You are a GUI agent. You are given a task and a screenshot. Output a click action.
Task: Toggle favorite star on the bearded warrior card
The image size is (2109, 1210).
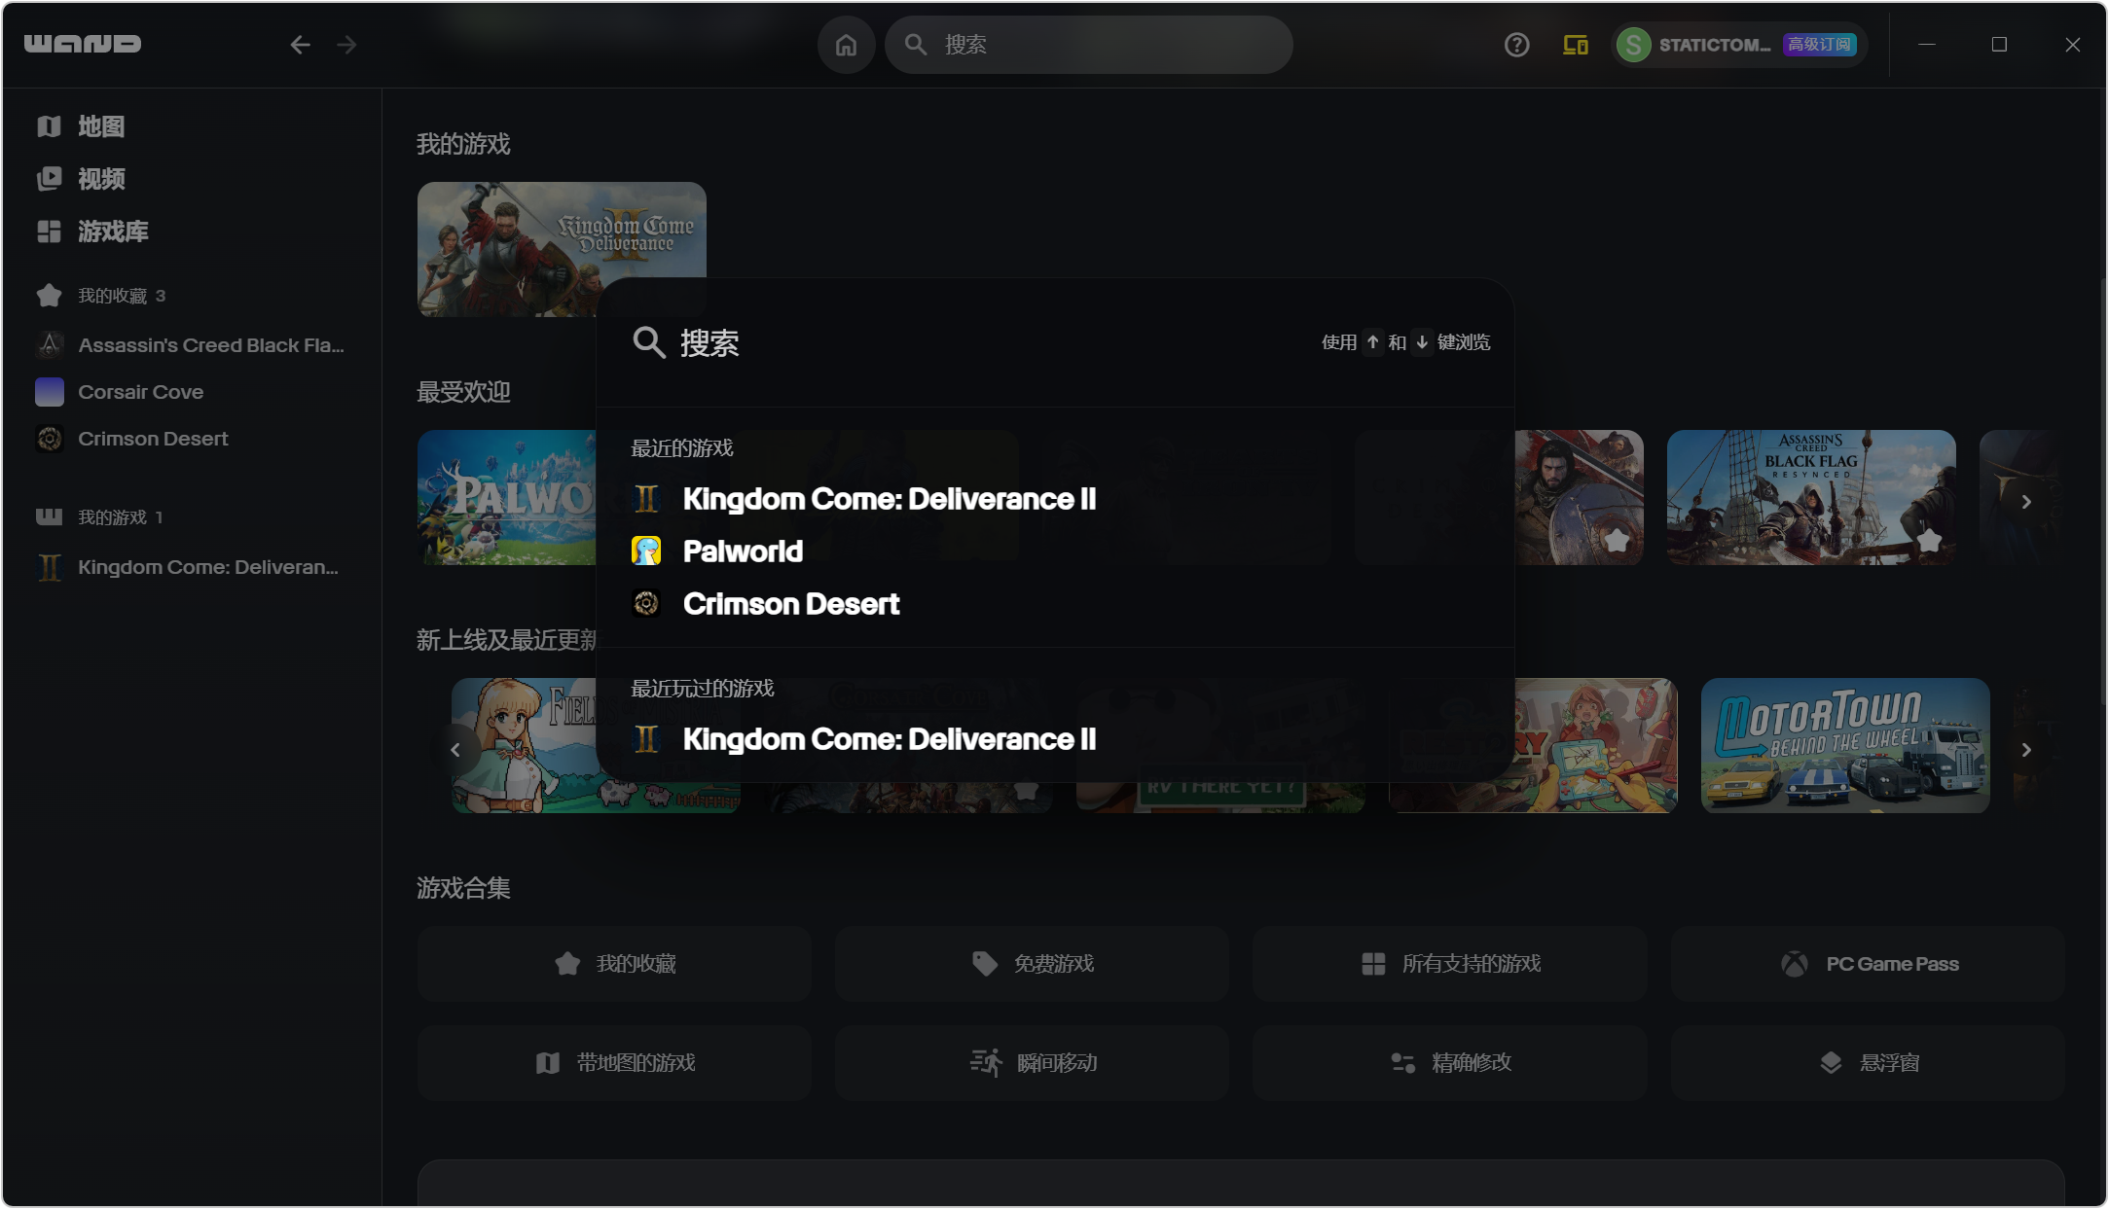pyautogui.click(x=1617, y=540)
